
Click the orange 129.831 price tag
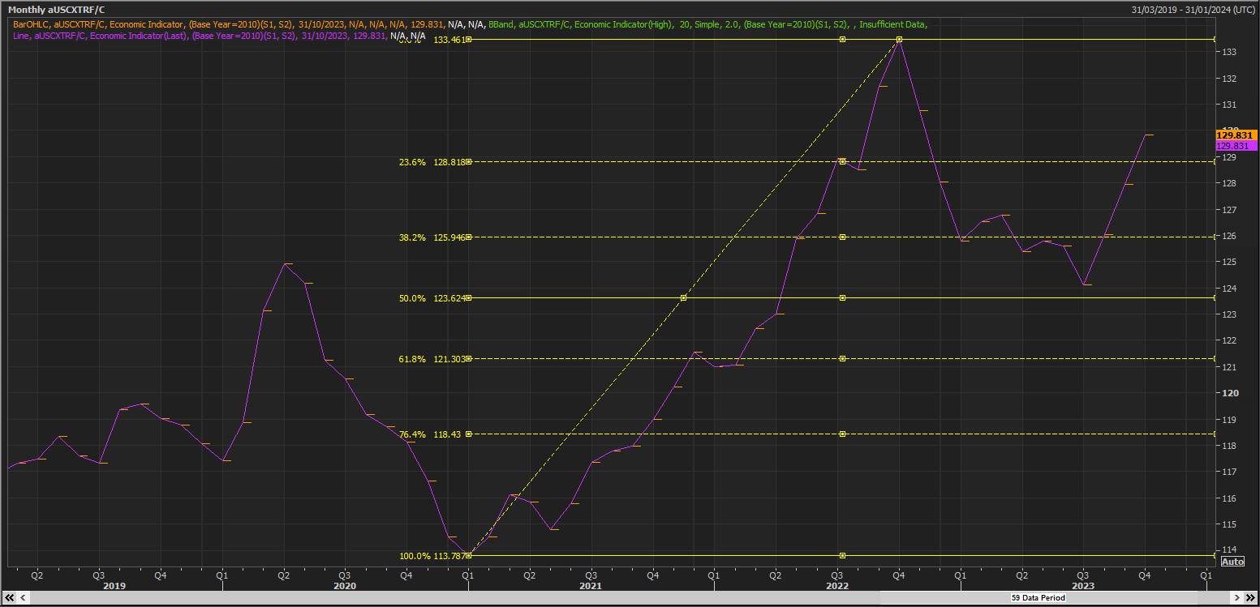pos(1237,135)
